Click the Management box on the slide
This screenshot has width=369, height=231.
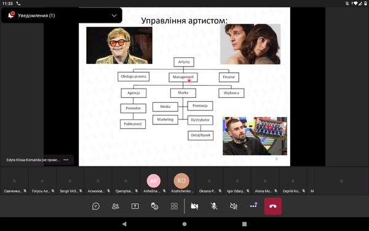coord(183,77)
